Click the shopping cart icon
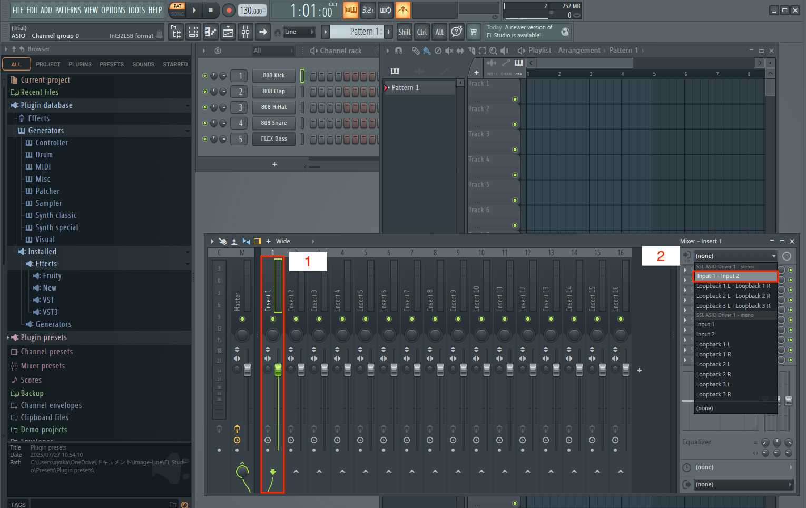Screen dimensions: 806x508 474,32
